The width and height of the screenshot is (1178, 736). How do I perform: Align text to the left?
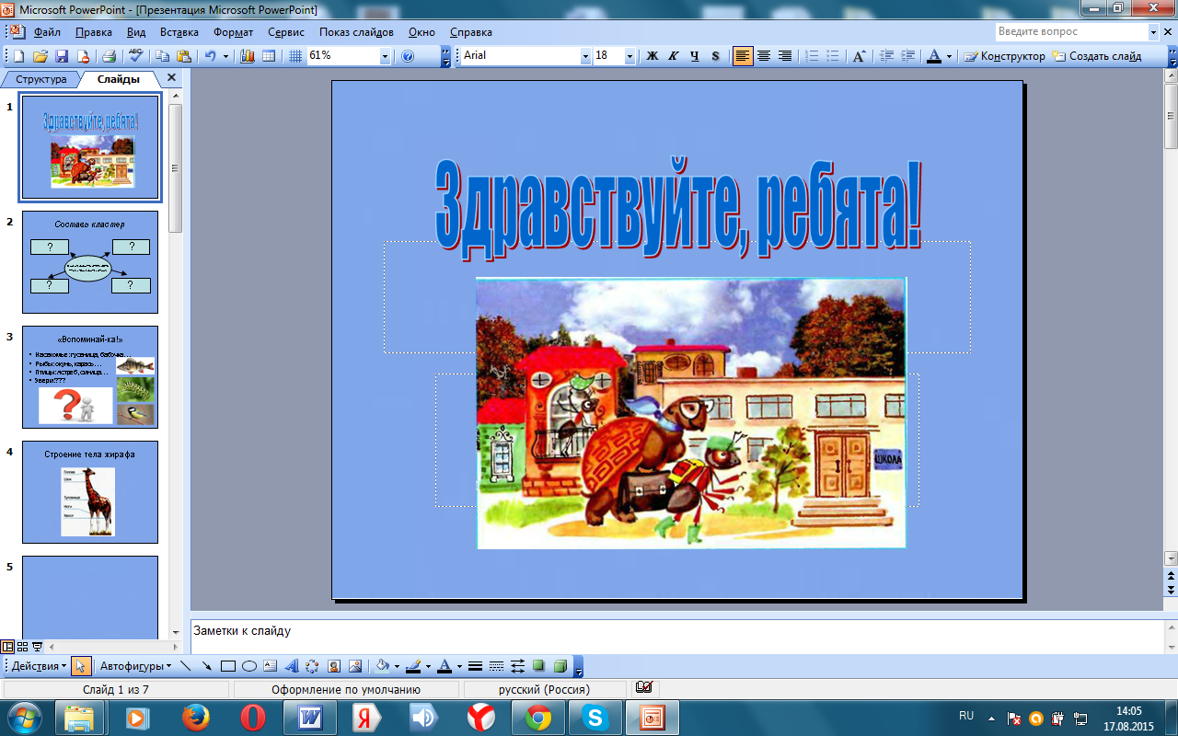743,56
